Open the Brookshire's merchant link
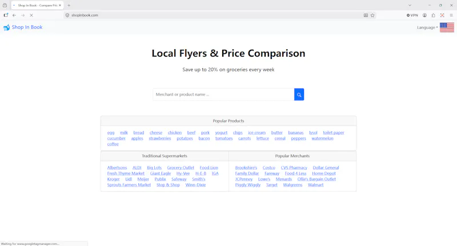The height and width of the screenshot is (246, 457). click(246, 168)
